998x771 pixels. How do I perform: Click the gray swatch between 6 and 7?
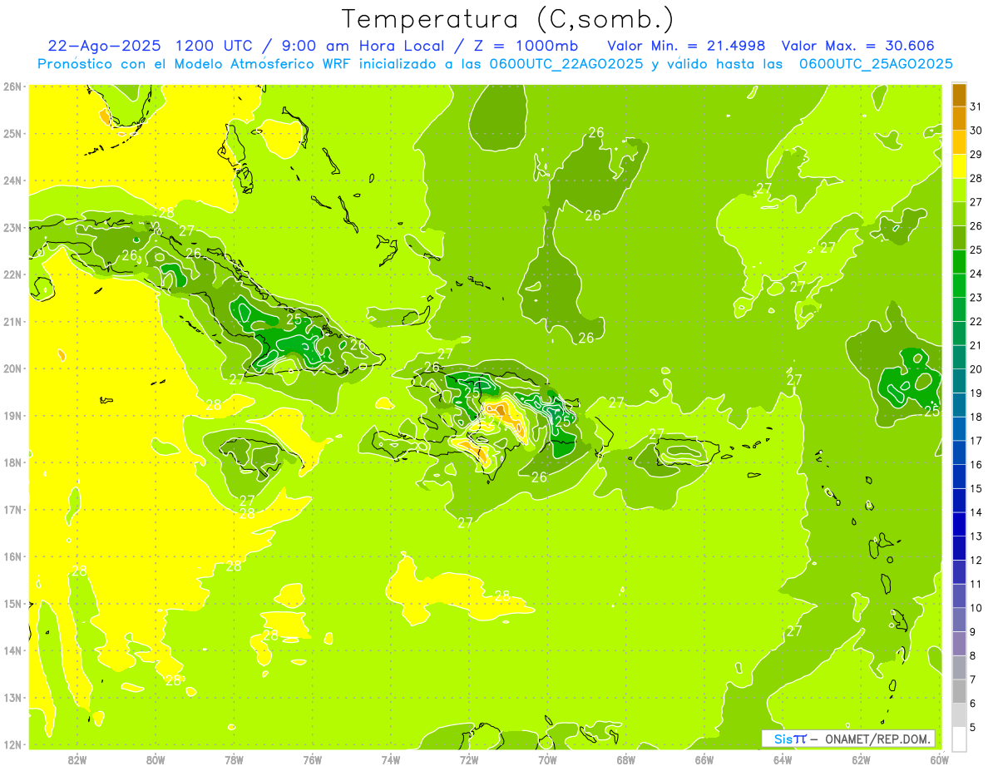(959, 691)
